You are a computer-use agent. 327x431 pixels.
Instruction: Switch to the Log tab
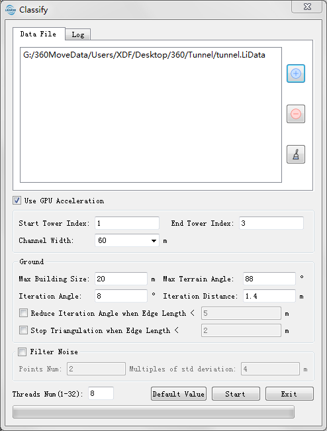[78, 34]
